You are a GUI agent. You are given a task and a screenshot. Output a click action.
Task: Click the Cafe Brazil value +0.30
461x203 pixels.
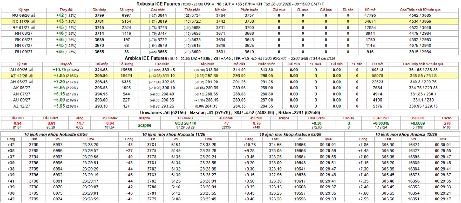(x=316, y=123)
